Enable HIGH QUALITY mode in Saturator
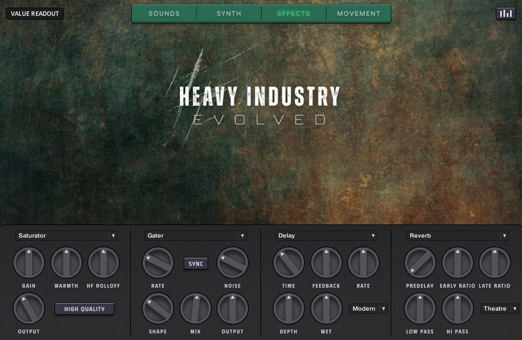The width and height of the screenshot is (522, 340). coord(84,309)
